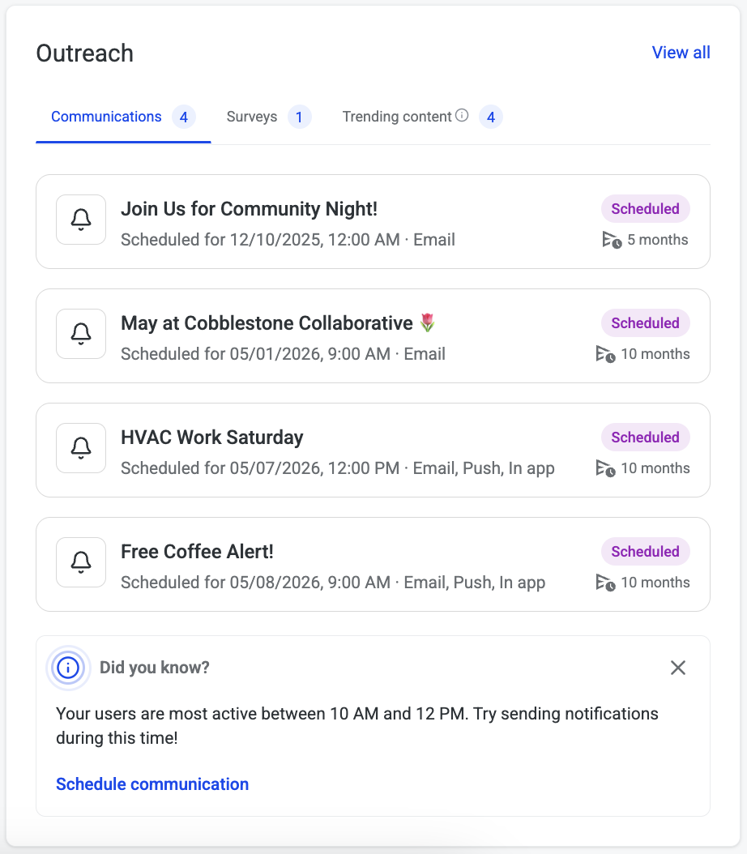
Task: Click bell icon beside May at Cobblestone Collaborative
Action: tap(81, 334)
